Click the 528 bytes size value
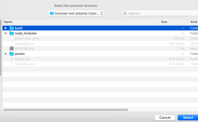198x122 pixels. 177,59
